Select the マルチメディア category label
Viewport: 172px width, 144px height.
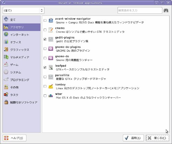click(20, 57)
